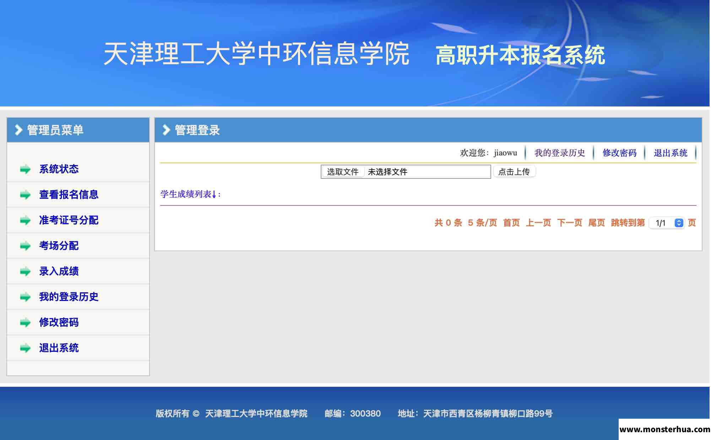Screen dimensions: 711x440
Task: Choose 退出系统 in sidebar menu
Action: coord(59,348)
